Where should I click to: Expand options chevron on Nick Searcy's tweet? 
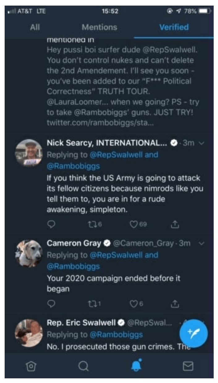202,143
